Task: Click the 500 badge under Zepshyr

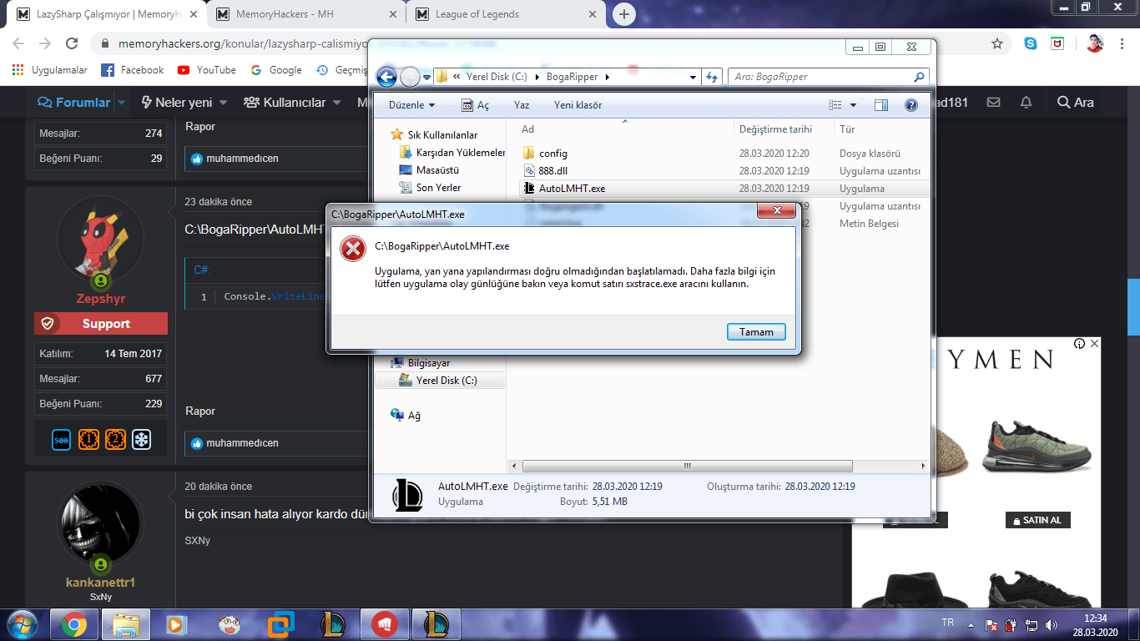Action: [x=61, y=439]
